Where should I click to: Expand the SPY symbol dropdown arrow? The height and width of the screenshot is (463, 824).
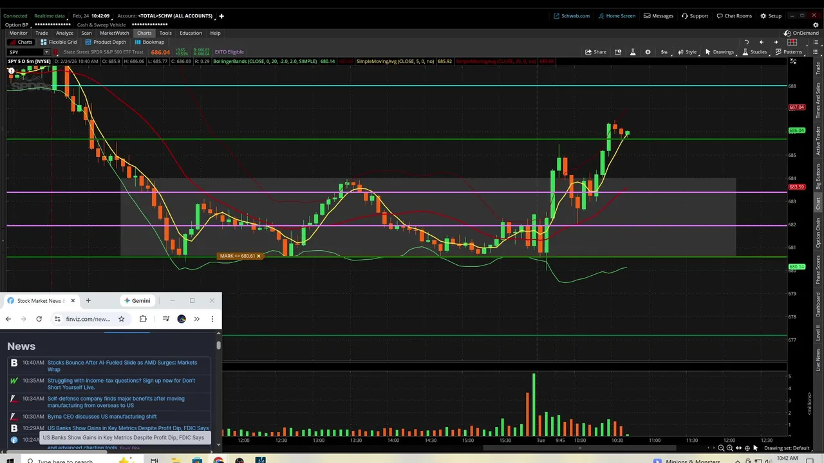tap(46, 52)
